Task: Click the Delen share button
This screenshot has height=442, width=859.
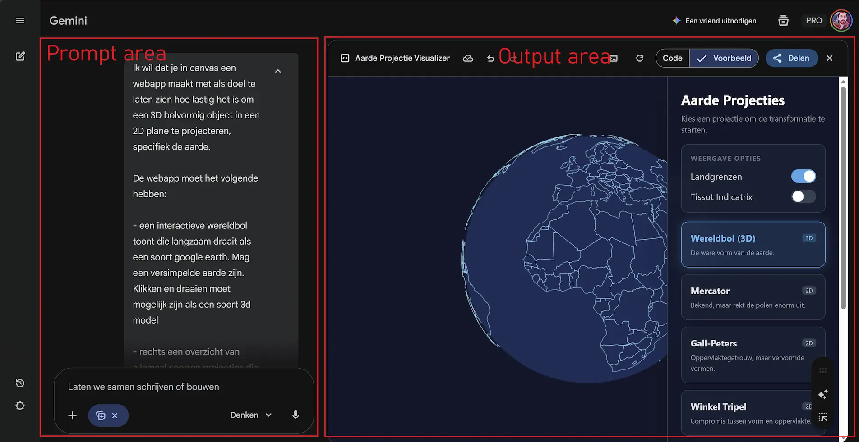Action: pyautogui.click(x=792, y=58)
